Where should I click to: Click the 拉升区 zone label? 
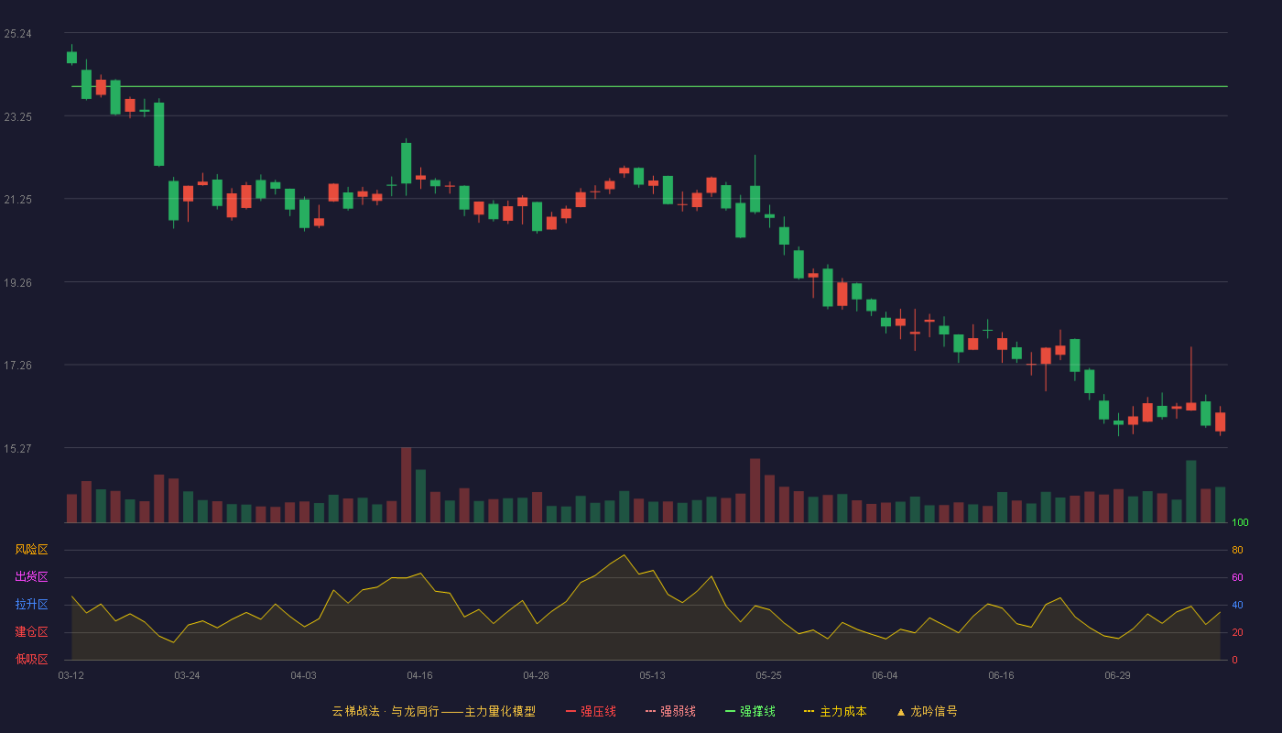click(x=31, y=605)
